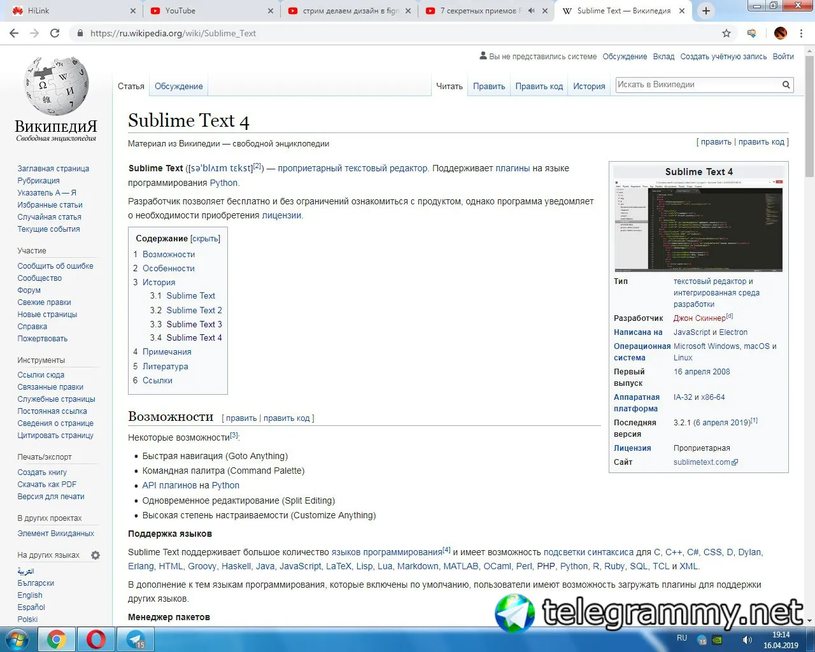Image resolution: width=815 pixels, height=652 pixels.
Task: Click the Войти login link
Action: click(x=783, y=57)
